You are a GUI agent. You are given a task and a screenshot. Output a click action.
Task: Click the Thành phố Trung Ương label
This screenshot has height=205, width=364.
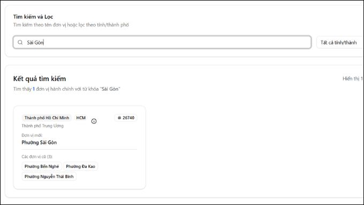pos(42,126)
